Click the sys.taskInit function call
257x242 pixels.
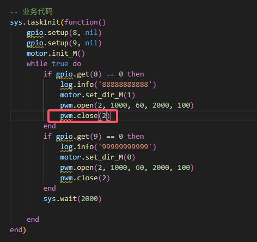click(x=58, y=22)
